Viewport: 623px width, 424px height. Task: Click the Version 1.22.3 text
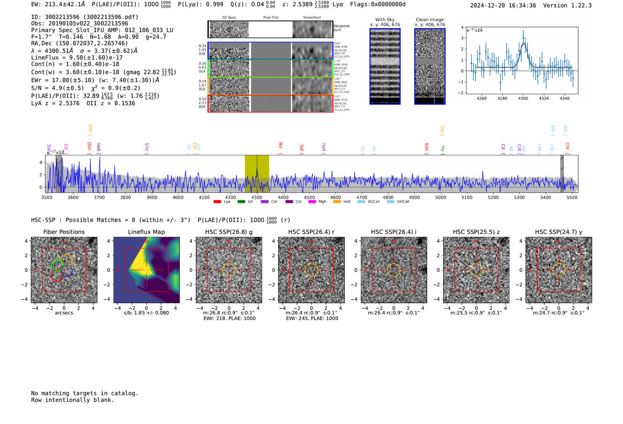567,5
